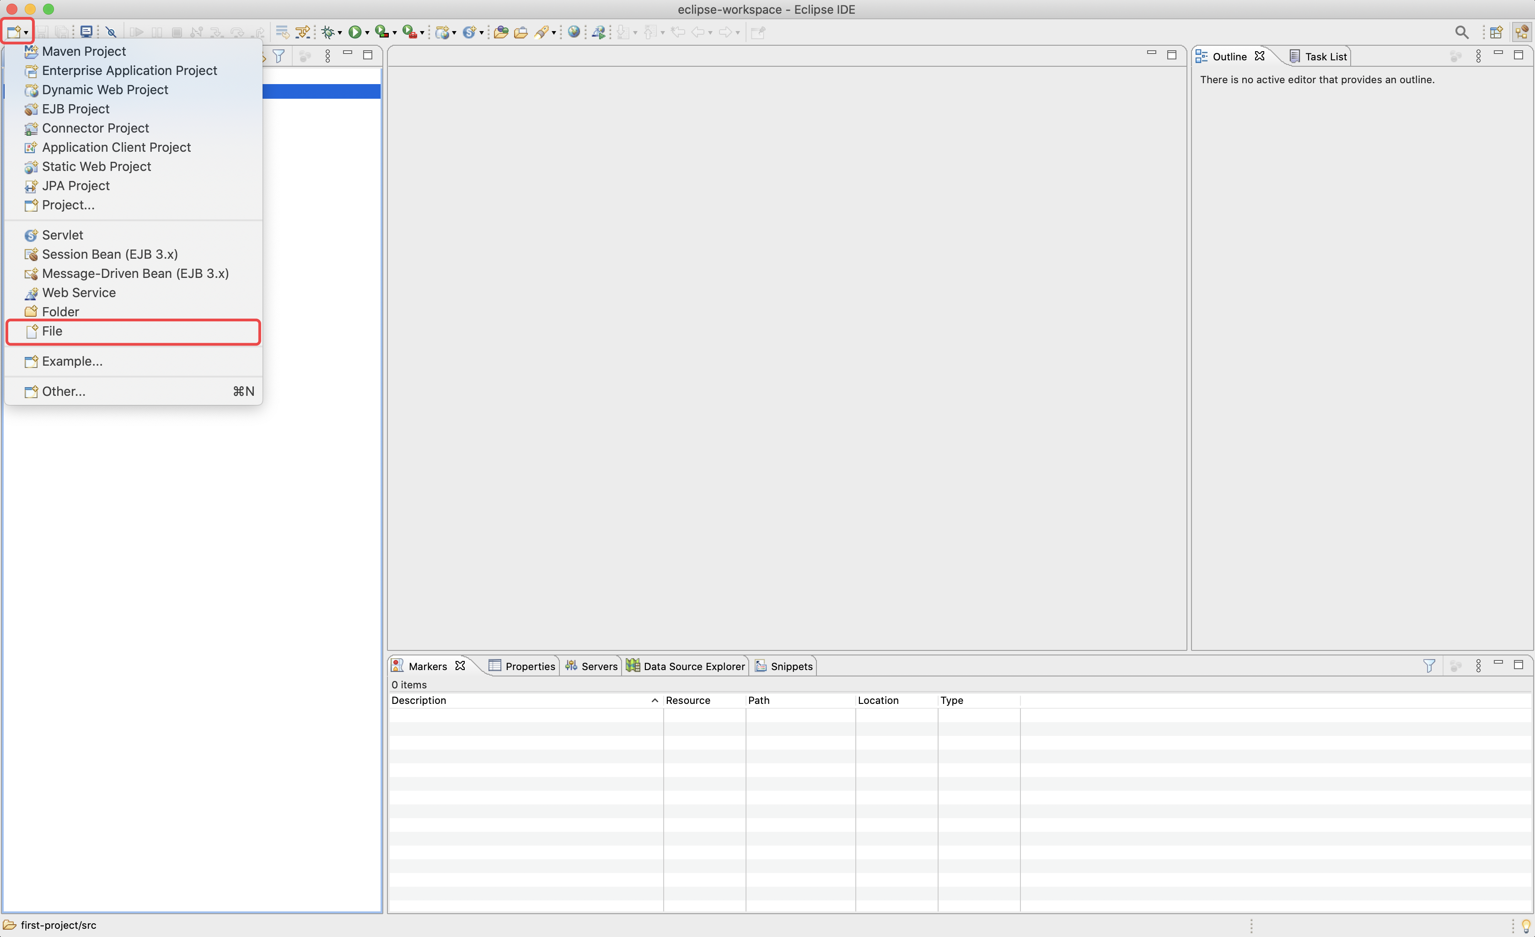Select Static Web Project menu item
The height and width of the screenshot is (937, 1535).
click(133, 167)
